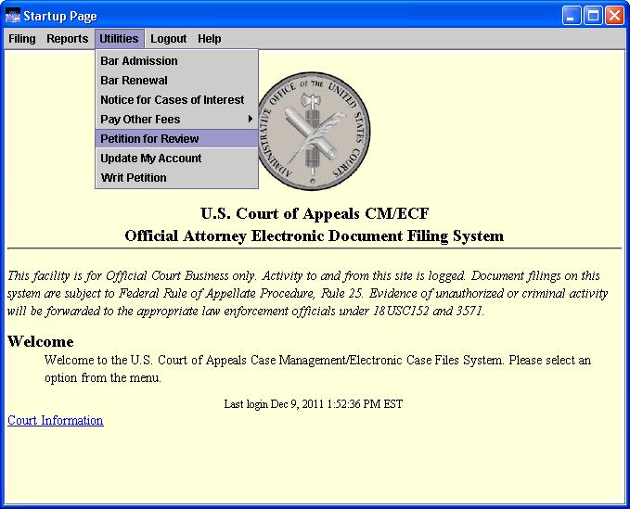Viewport: 630px width, 509px height.
Task: Open the Help menu
Action: coord(210,39)
